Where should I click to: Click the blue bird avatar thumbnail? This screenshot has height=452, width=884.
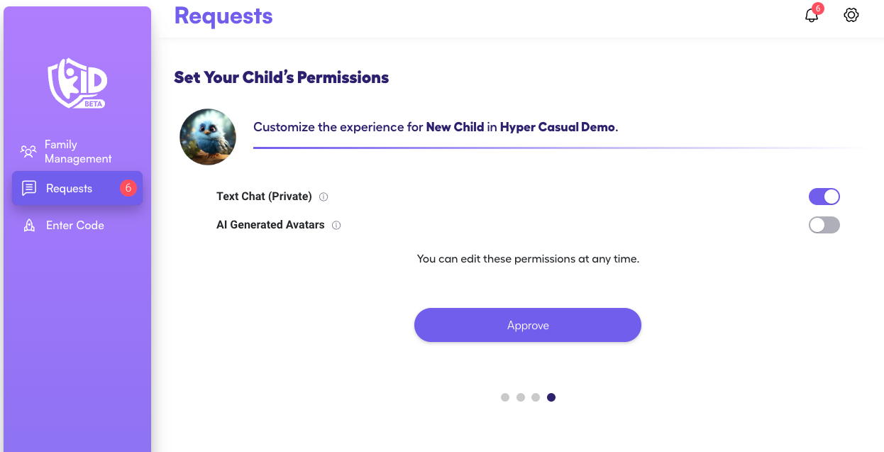(x=208, y=137)
